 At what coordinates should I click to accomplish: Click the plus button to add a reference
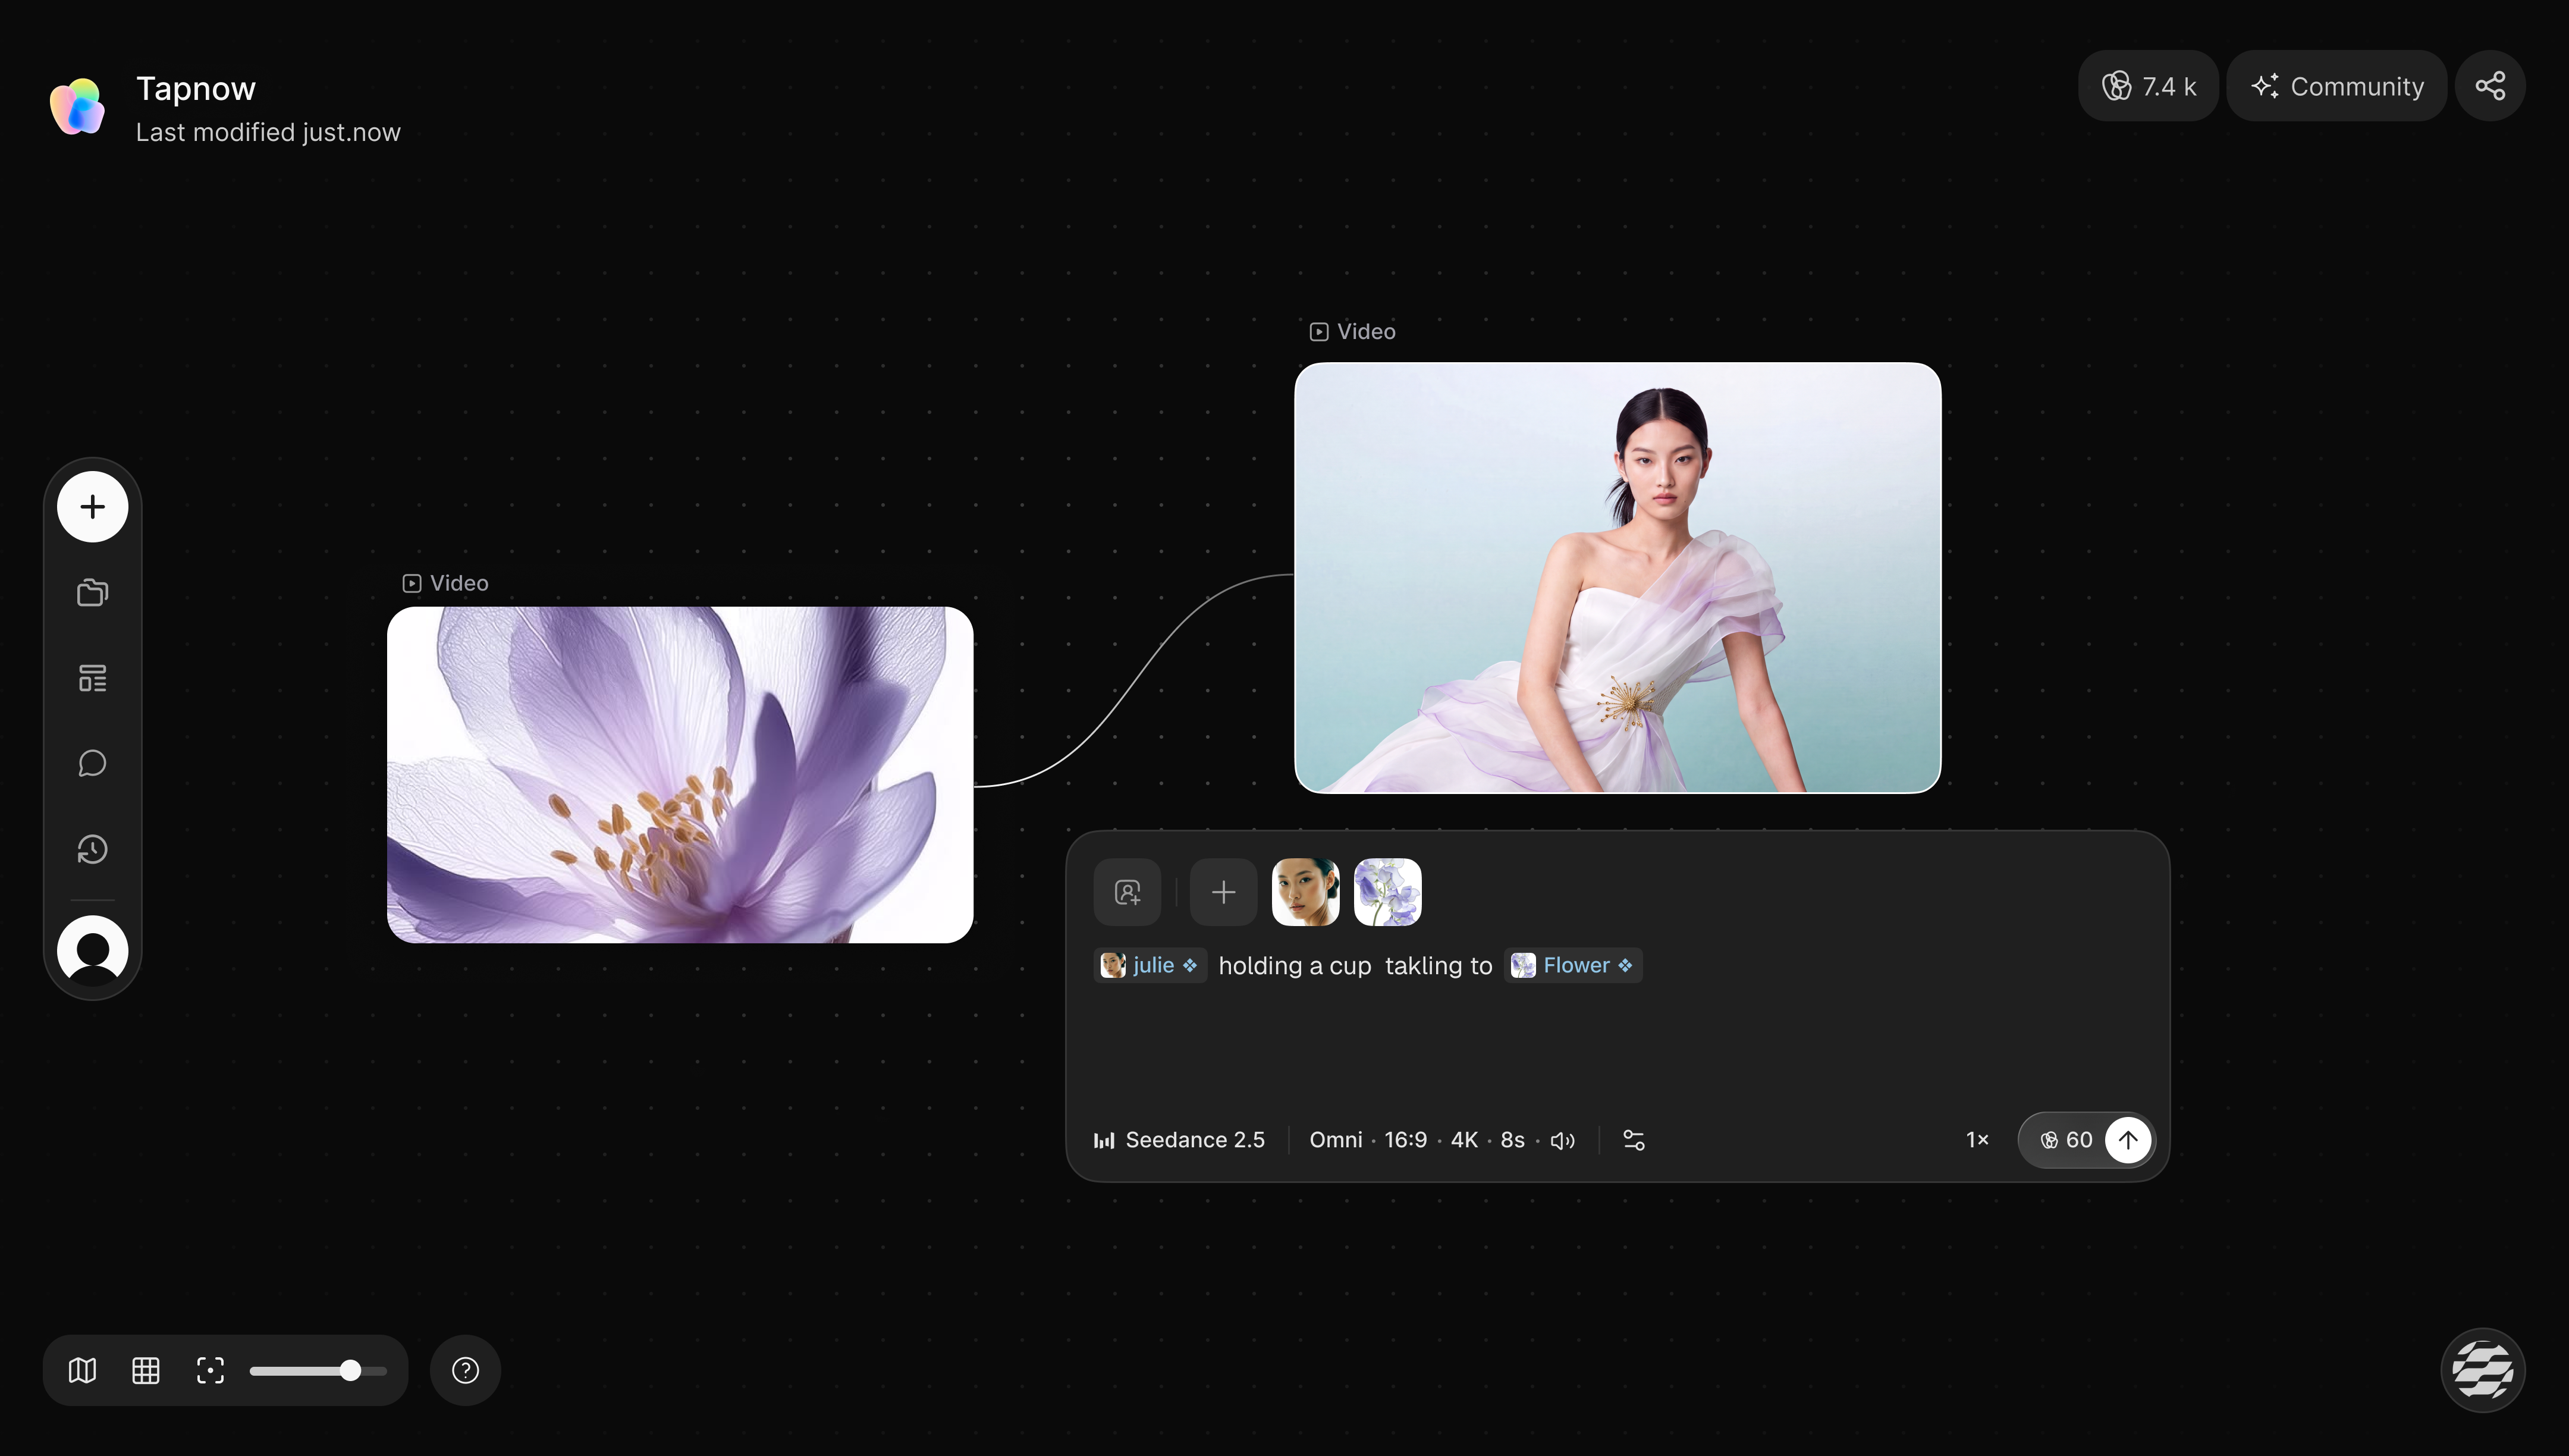coord(1223,892)
